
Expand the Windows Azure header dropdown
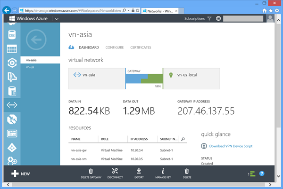(x=56, y=19)
